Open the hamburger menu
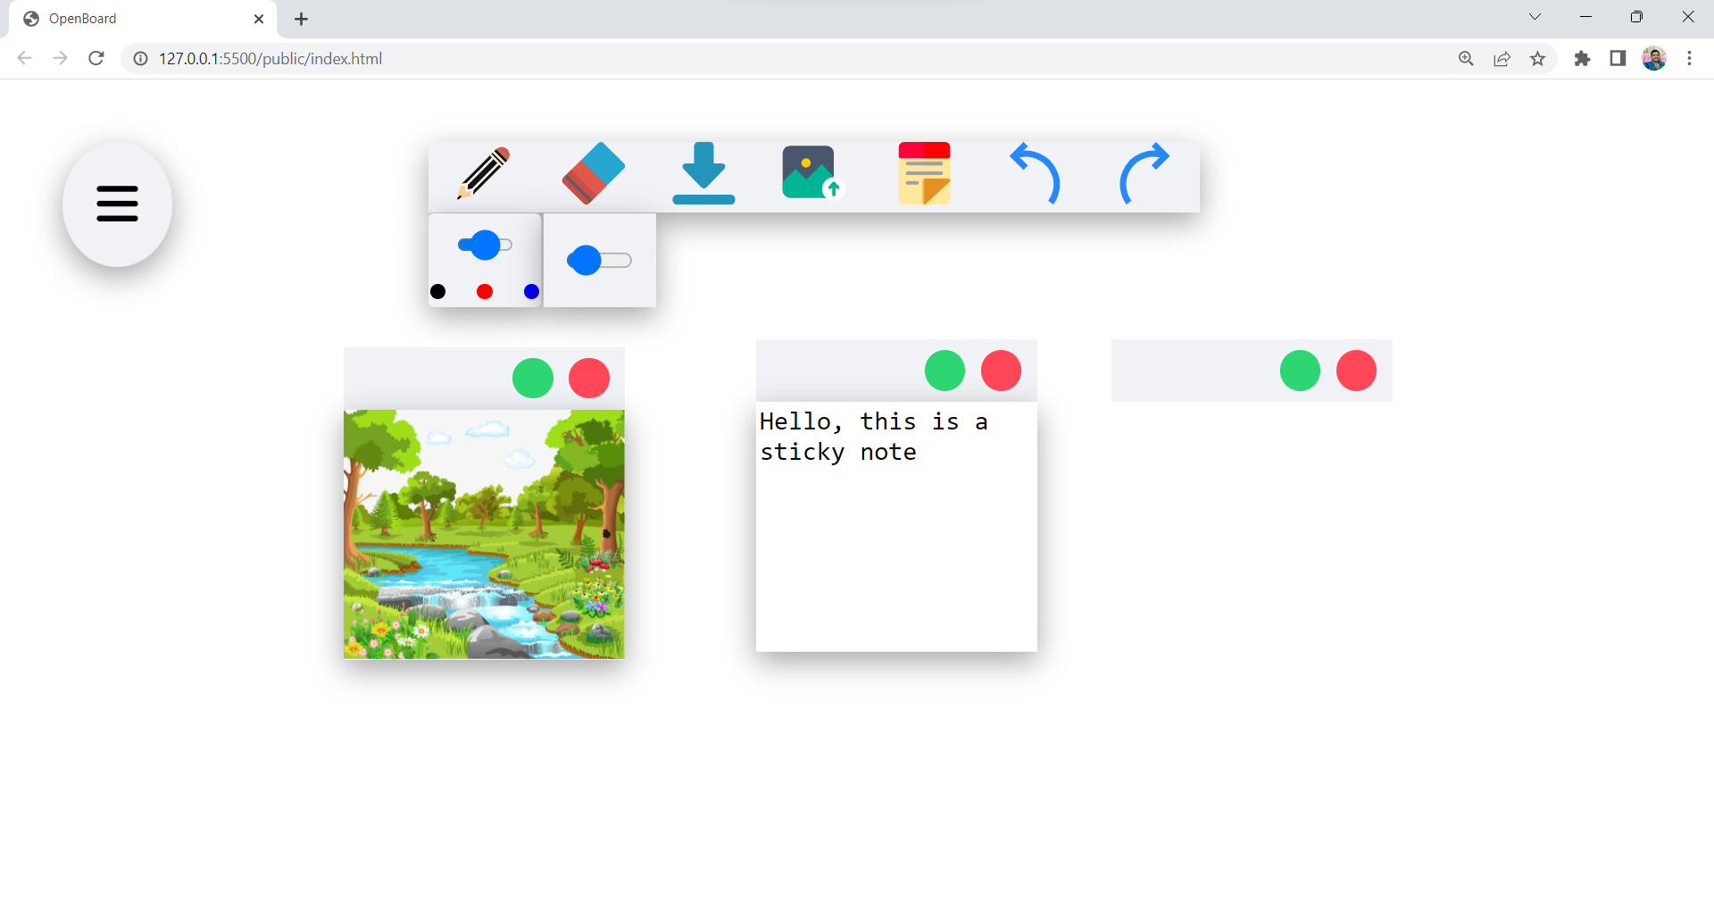The height and width of the screenshot is (900, 1714). pyautogui.click(x=117, y=204)
